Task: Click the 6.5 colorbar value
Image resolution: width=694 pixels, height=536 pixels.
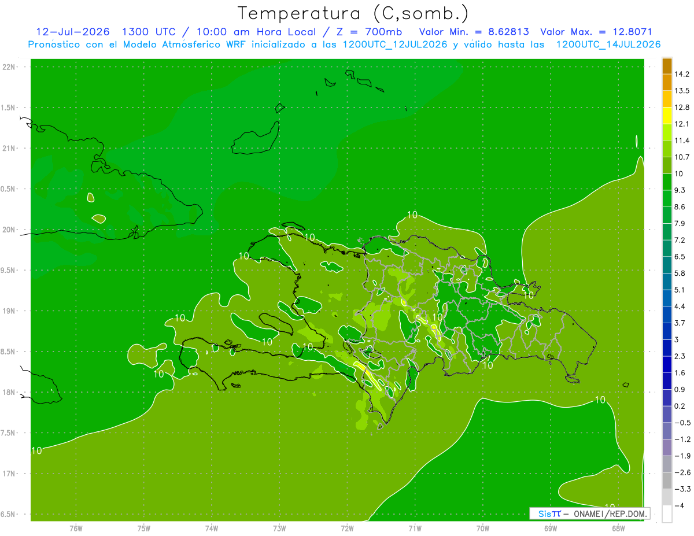Action: (680, 256)
